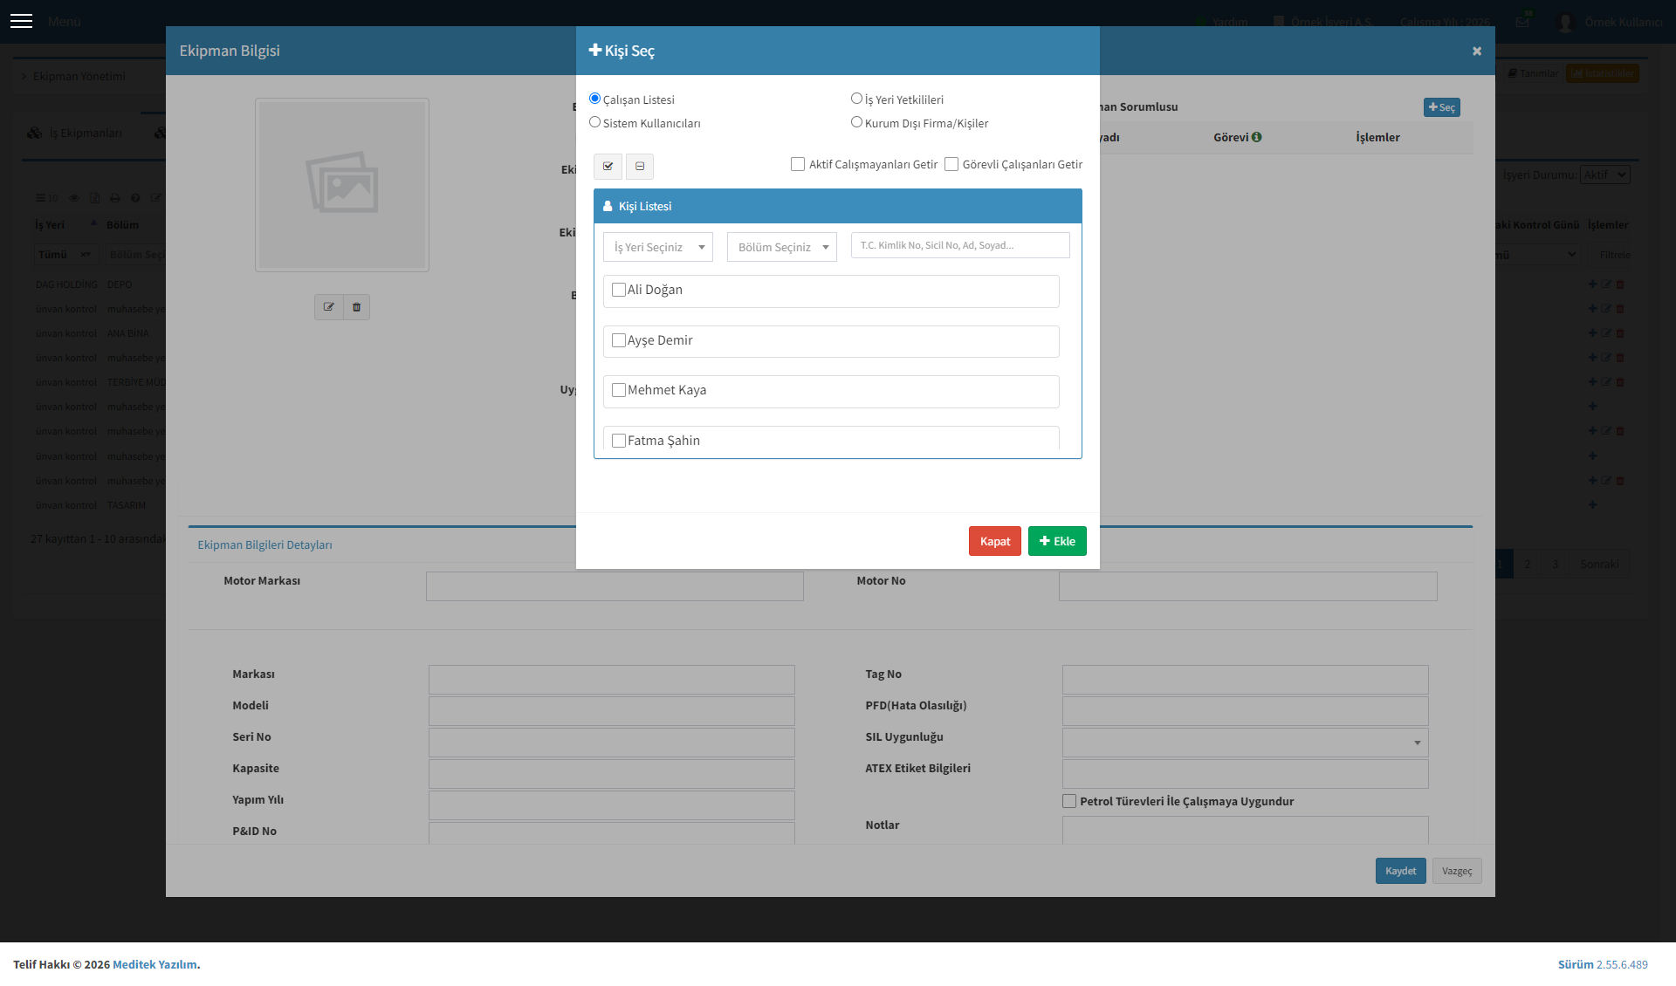
Task: Select the Sistem Kullanıcıları radio button
Action: click(595, 122)
